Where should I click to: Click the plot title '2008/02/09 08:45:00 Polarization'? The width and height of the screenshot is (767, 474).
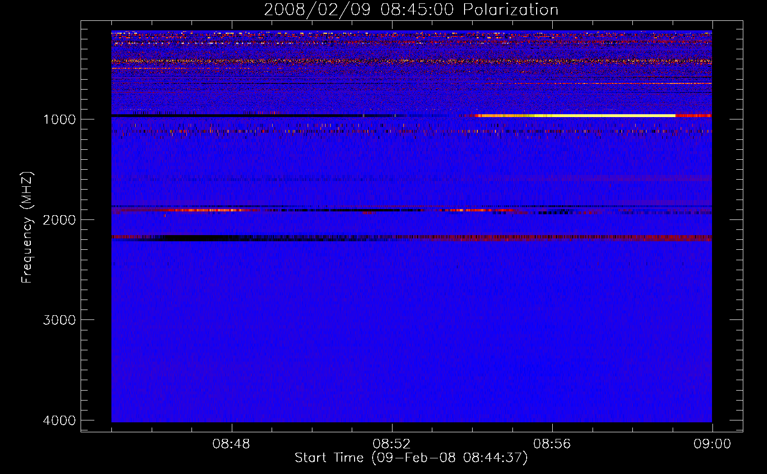(x=411, y=9)
